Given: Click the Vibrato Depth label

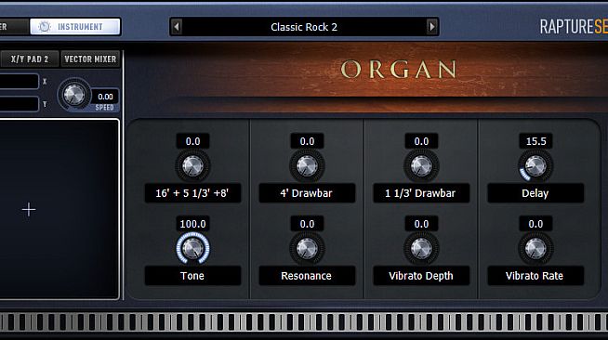Looking at the screenshot, I should tap(421, 276).
